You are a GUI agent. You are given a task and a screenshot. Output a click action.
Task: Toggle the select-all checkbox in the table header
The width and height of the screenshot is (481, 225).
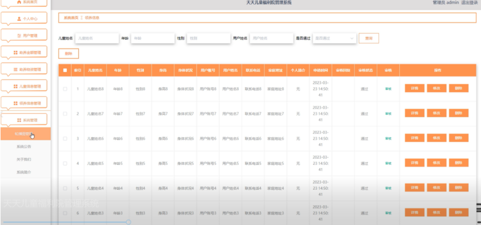point(65,70)
